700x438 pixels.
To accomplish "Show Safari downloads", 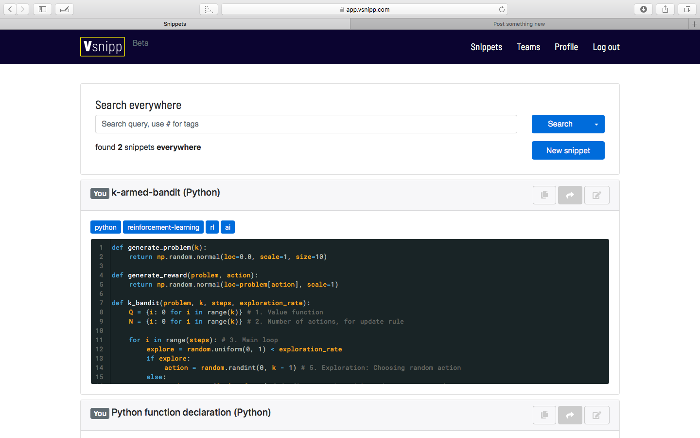I will (x=644, y=9).
